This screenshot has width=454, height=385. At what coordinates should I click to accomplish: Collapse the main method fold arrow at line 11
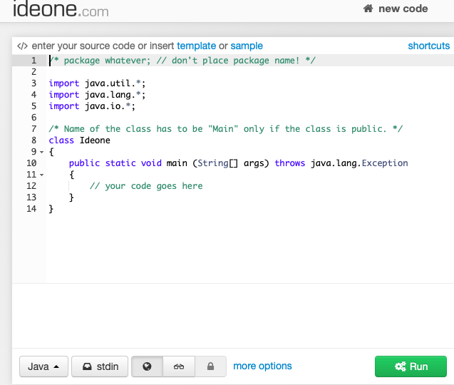[x=42, y=175]
